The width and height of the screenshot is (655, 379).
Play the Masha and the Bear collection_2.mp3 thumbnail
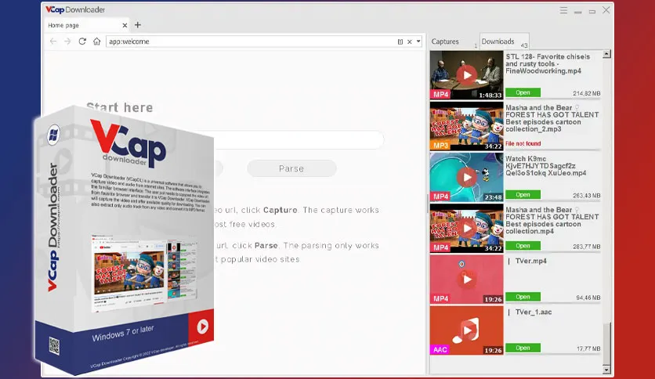(467, 126)
